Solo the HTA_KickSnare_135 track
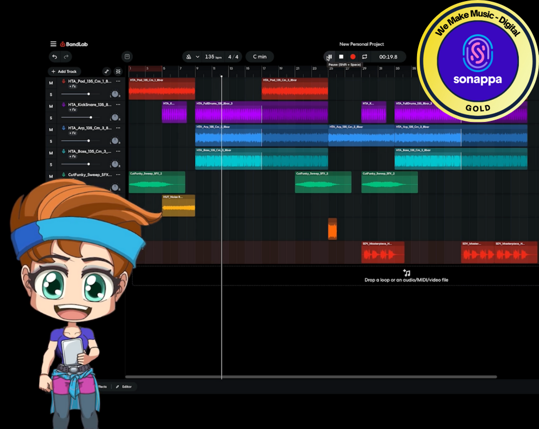 (51, 118)
